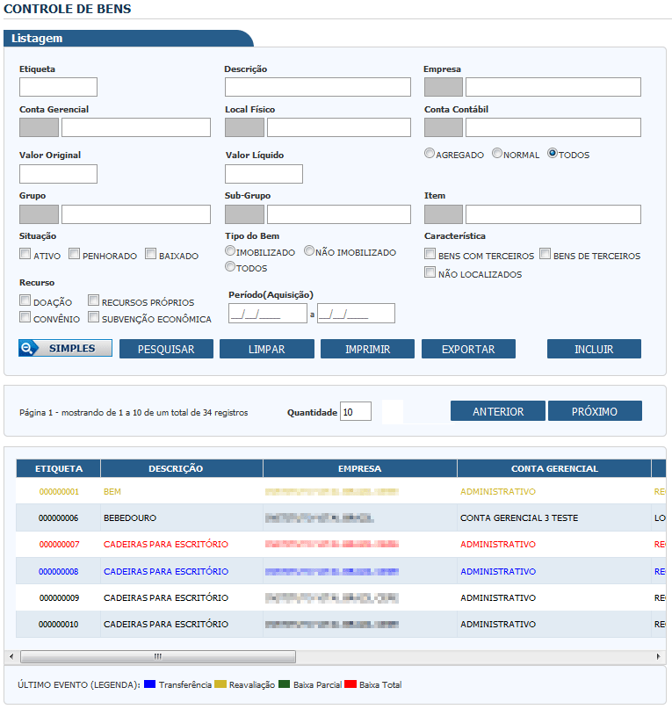Viewport: 672px width, 709px height.
Task: Click the EXPORTAR button
Action: (468, 349)
